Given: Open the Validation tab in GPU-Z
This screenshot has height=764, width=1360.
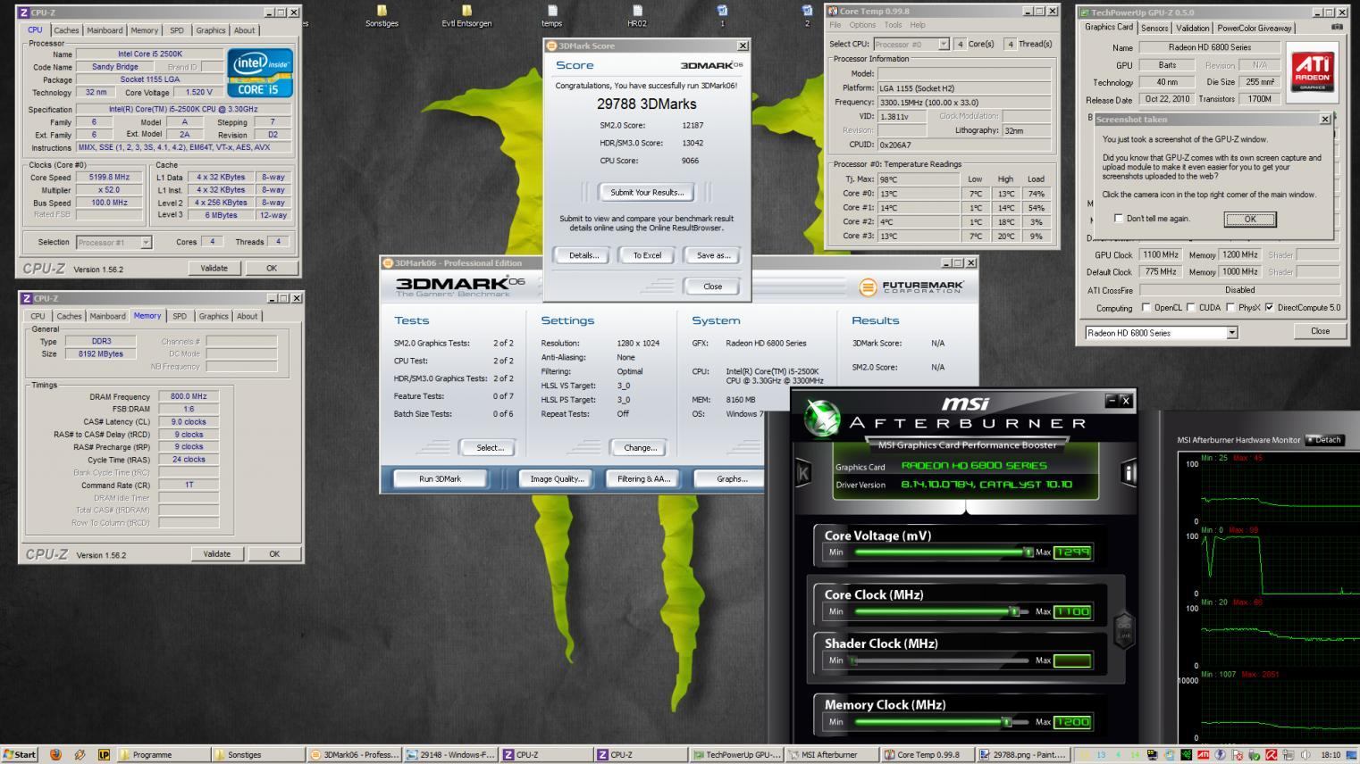Looking at the screenshot, I should tap(1192, 29).
